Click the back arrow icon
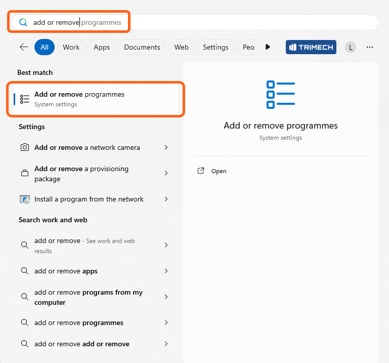The height and width of the screenshot is (363, 389). tap(24, 47)
